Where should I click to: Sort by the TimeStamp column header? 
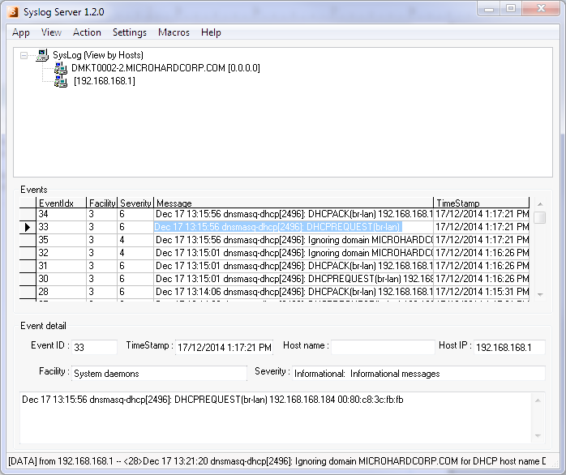point(481,203)
